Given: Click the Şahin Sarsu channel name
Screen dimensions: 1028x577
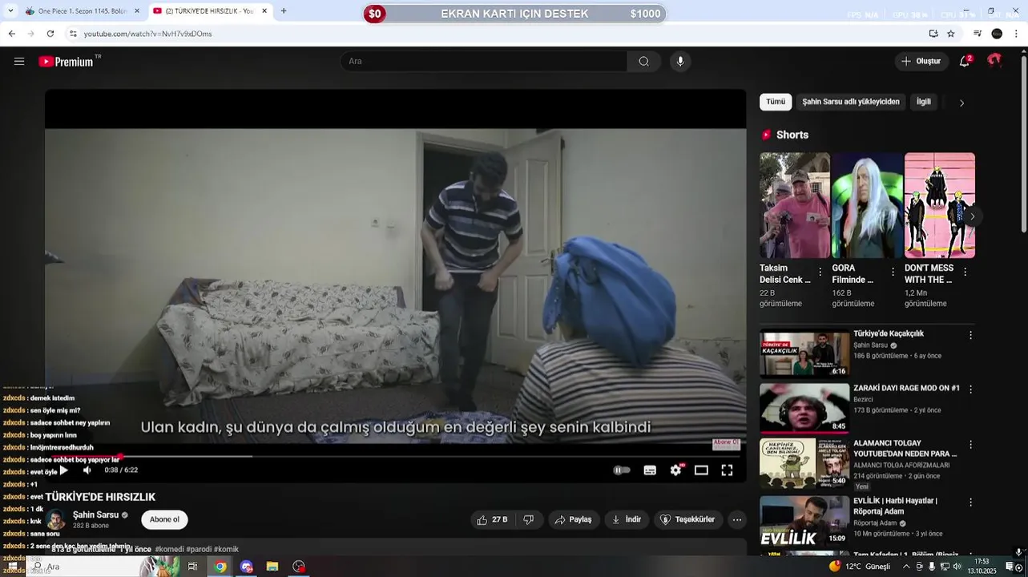Looking at the screenshot, I should 95,514.
